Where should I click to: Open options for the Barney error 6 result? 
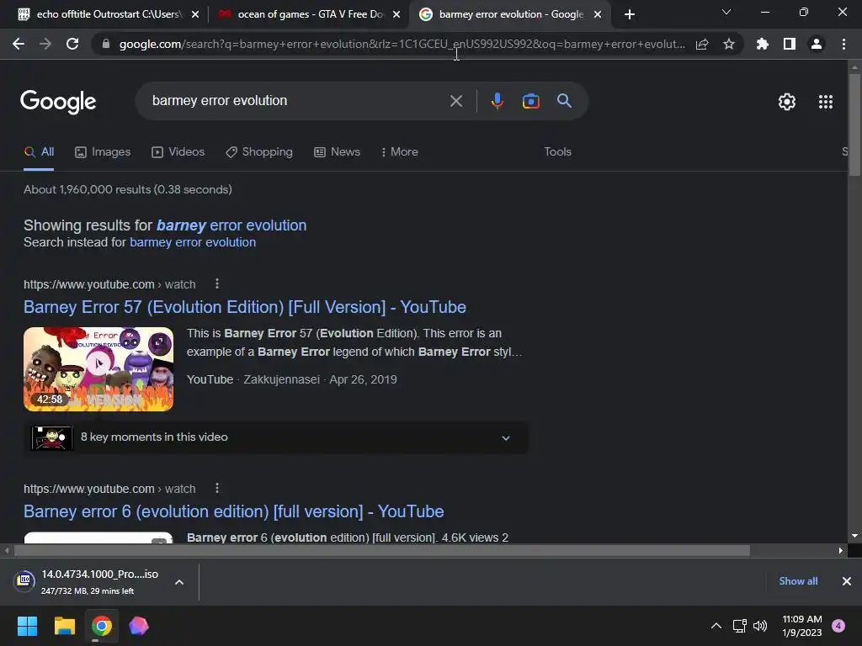pyautogui.click(x=217, y=488)
